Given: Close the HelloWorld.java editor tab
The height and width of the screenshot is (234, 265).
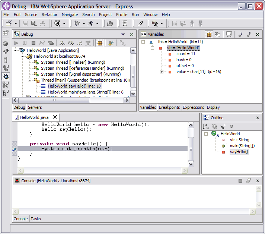Looking at the screenshot, I should pos(55,117).
